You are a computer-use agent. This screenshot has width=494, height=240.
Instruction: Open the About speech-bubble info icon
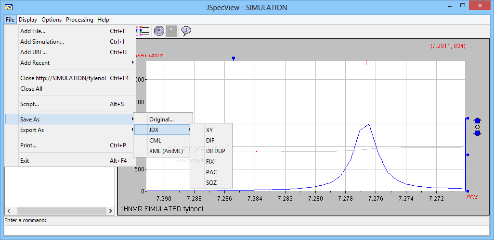(186, 30)
